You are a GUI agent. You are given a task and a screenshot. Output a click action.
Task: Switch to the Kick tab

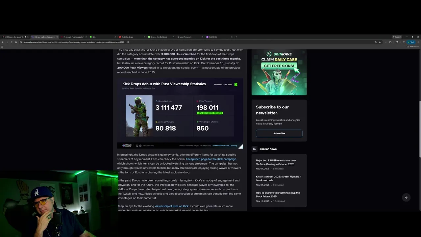click(x=103, y=37)
